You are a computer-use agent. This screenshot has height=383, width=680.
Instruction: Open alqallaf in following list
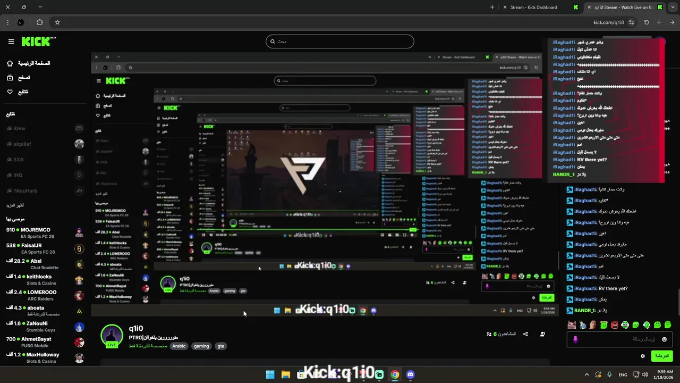[x=45, y=144]
